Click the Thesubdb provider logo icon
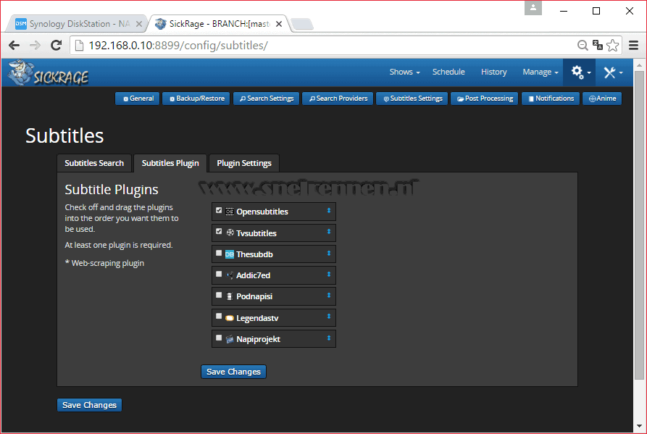Screen dimensions: 647x434 point(230,254)
